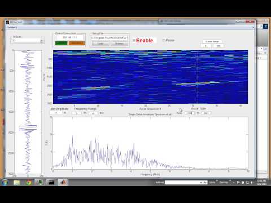Click the Browse setup file button
Viewport: 271px width, 203px height.
(x=119, y=43)
